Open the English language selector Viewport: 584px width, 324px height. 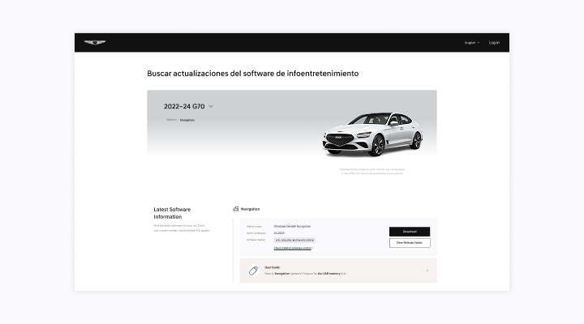click(470, 42)
